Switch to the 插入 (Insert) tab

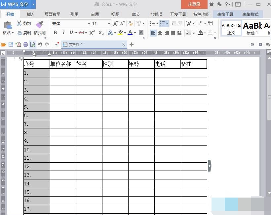30,14
